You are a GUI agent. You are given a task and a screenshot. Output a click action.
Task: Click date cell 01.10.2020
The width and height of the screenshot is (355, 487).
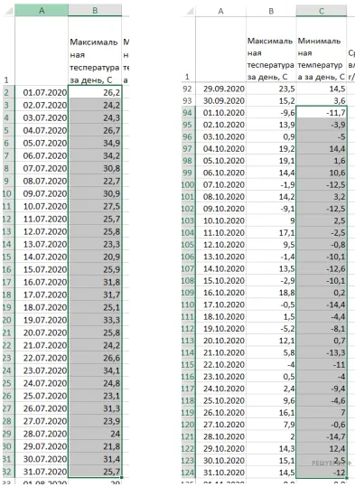coord(220,113)
